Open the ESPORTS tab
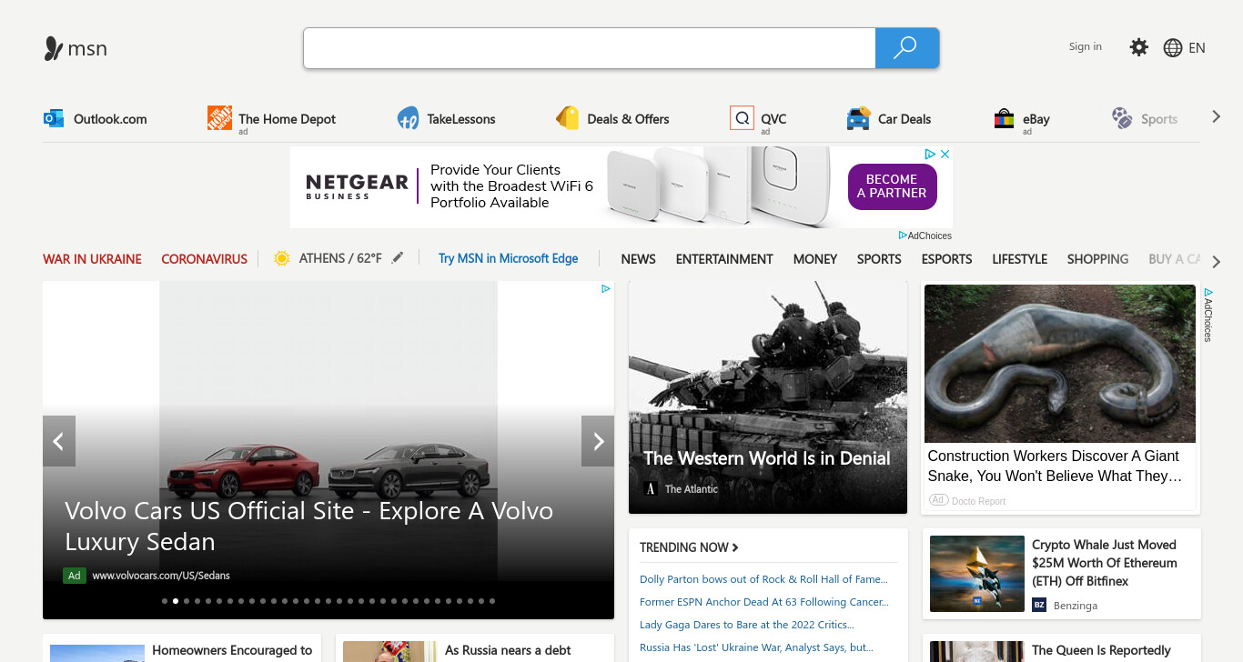 click(x=946, y=259)
